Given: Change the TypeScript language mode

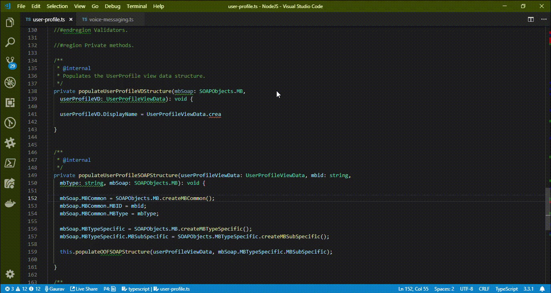Looking at the screenshot, I should click(507, 289).
